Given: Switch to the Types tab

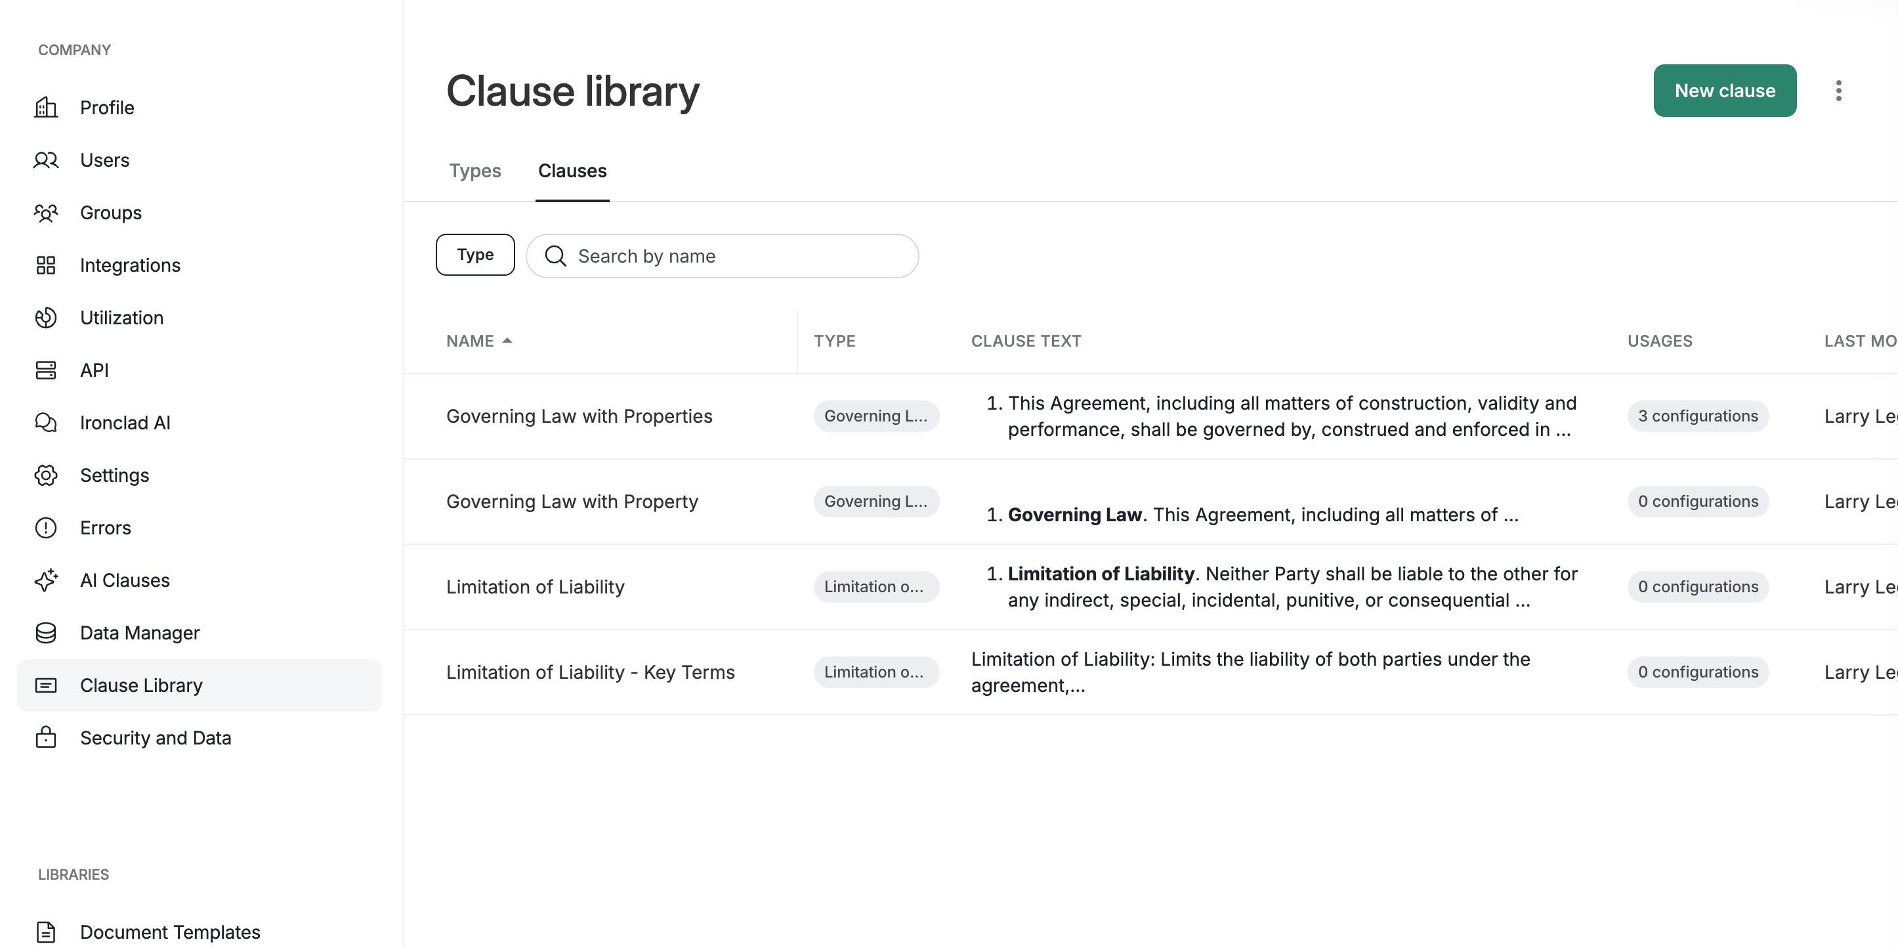Looking at the screenshot, I should (x=475, y=171).
